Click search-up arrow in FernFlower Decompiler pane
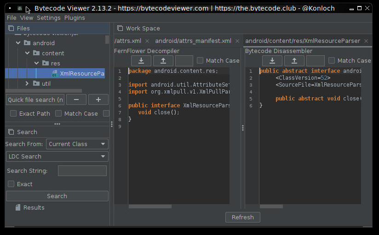This screenshot has height=235, width=379. tap(163, 60)
